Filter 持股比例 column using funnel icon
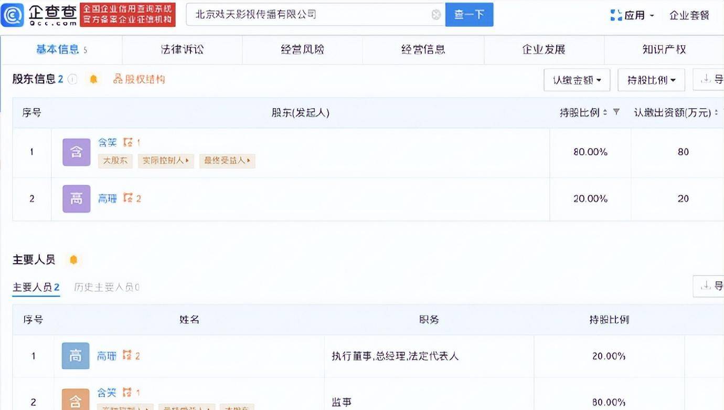 pos(616,112)
